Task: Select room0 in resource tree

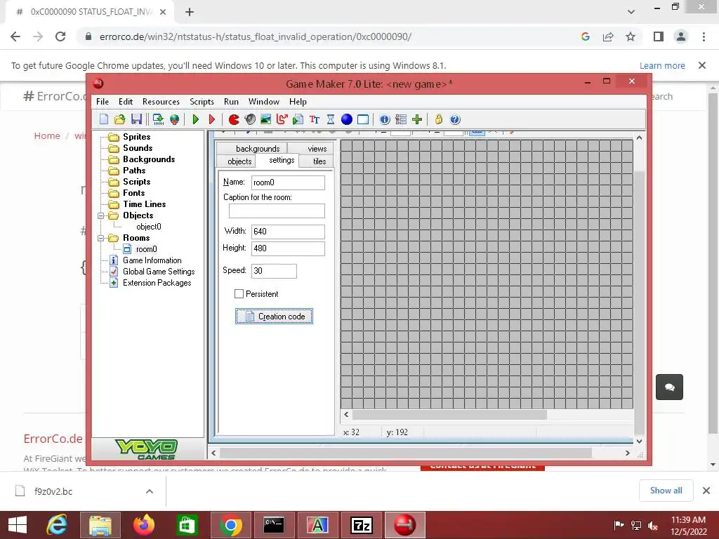Action: point(146,249)
